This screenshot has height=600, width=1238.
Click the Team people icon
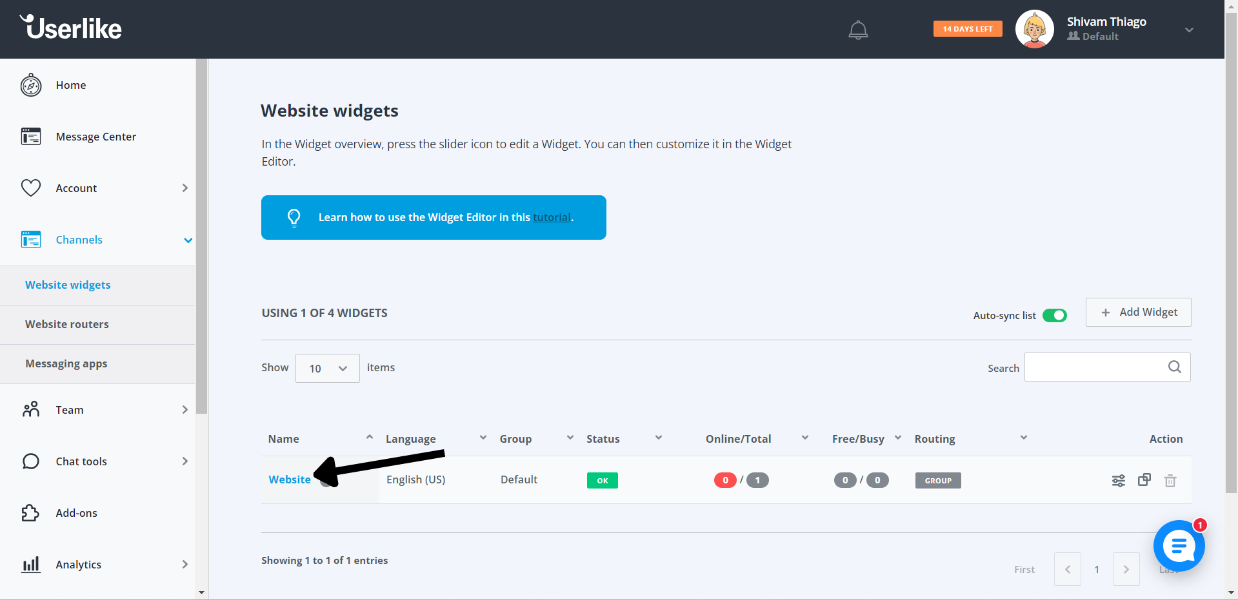point(31,409)
